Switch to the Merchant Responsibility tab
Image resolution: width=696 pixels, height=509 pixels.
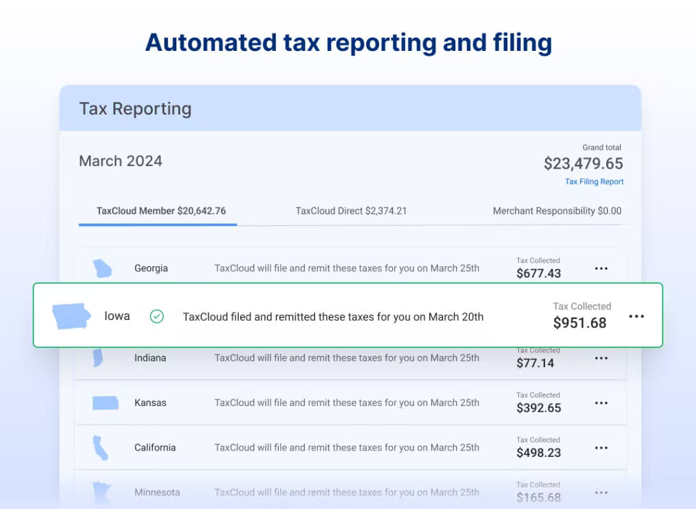(557, 211)
